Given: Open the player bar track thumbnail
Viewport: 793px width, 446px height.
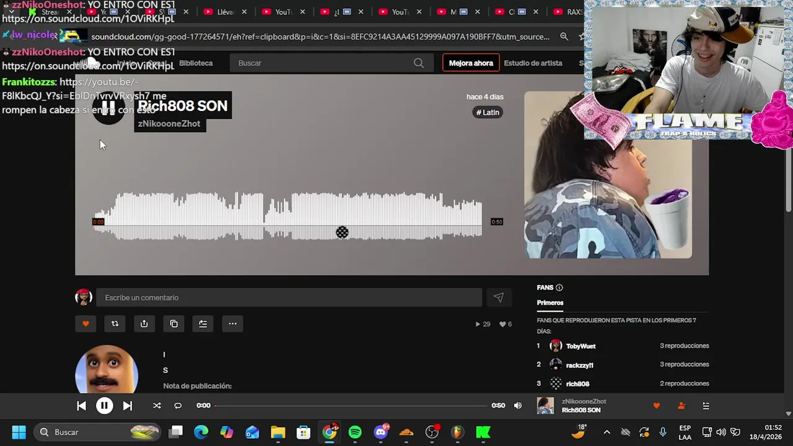Looking at the screenshot, I should [545, 406].
